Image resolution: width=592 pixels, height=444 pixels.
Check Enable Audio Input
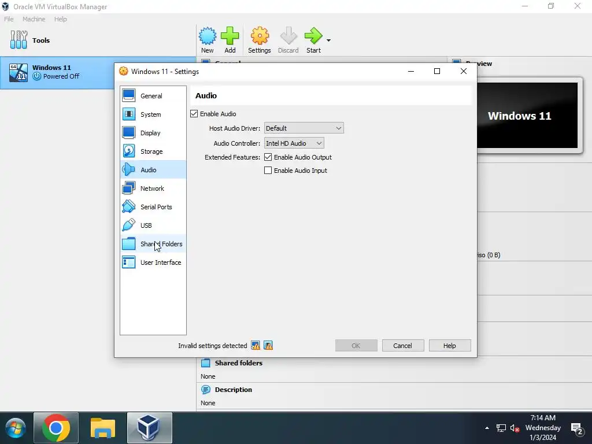[x=268, y=171]
